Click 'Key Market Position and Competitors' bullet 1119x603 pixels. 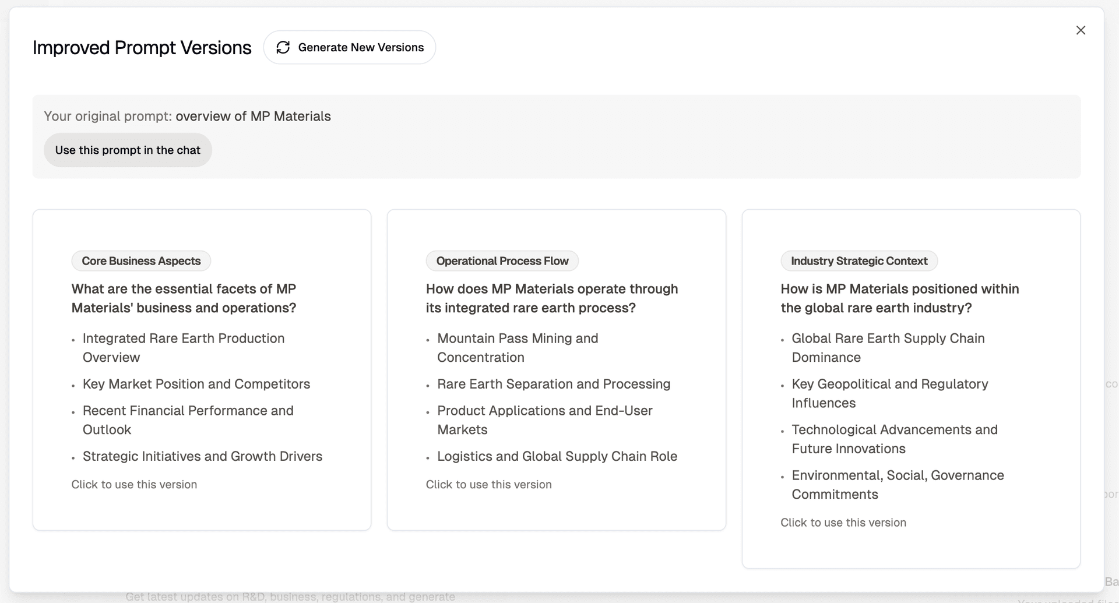click(196, 384)
